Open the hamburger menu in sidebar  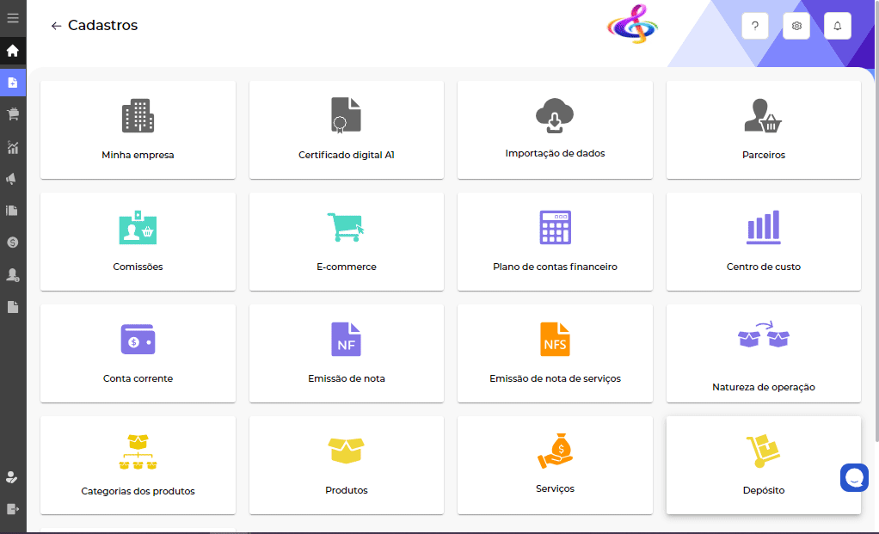(x=13, y=18)
